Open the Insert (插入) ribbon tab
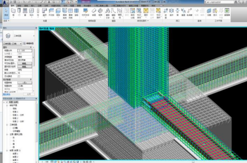247x163 pixels. 33,6
